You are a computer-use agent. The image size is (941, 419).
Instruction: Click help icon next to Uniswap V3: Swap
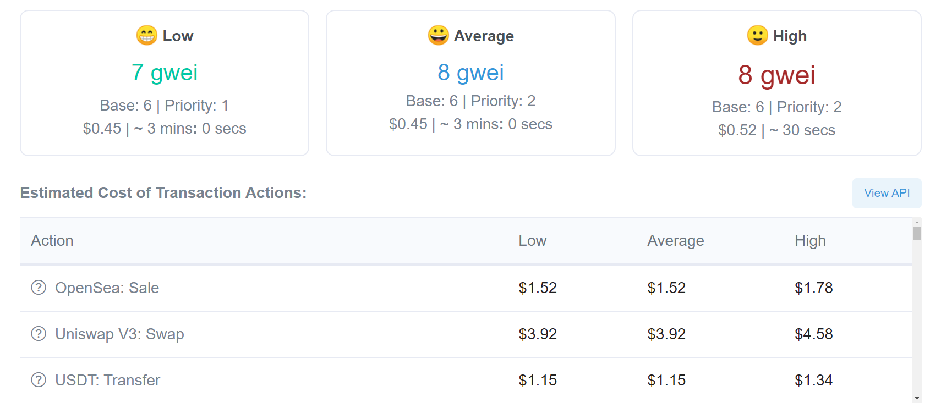click(39, 334)
